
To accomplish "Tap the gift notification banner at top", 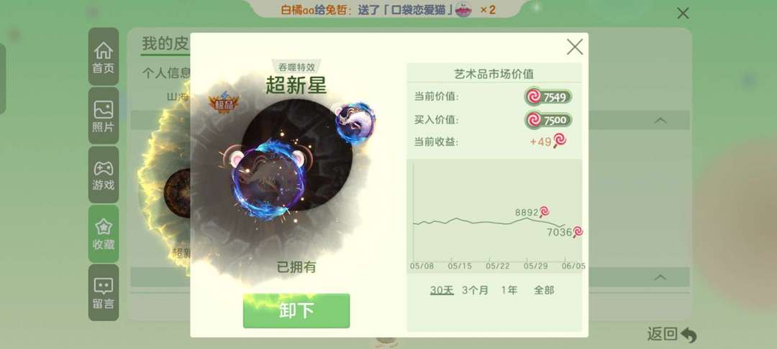I will coord(388,9).
